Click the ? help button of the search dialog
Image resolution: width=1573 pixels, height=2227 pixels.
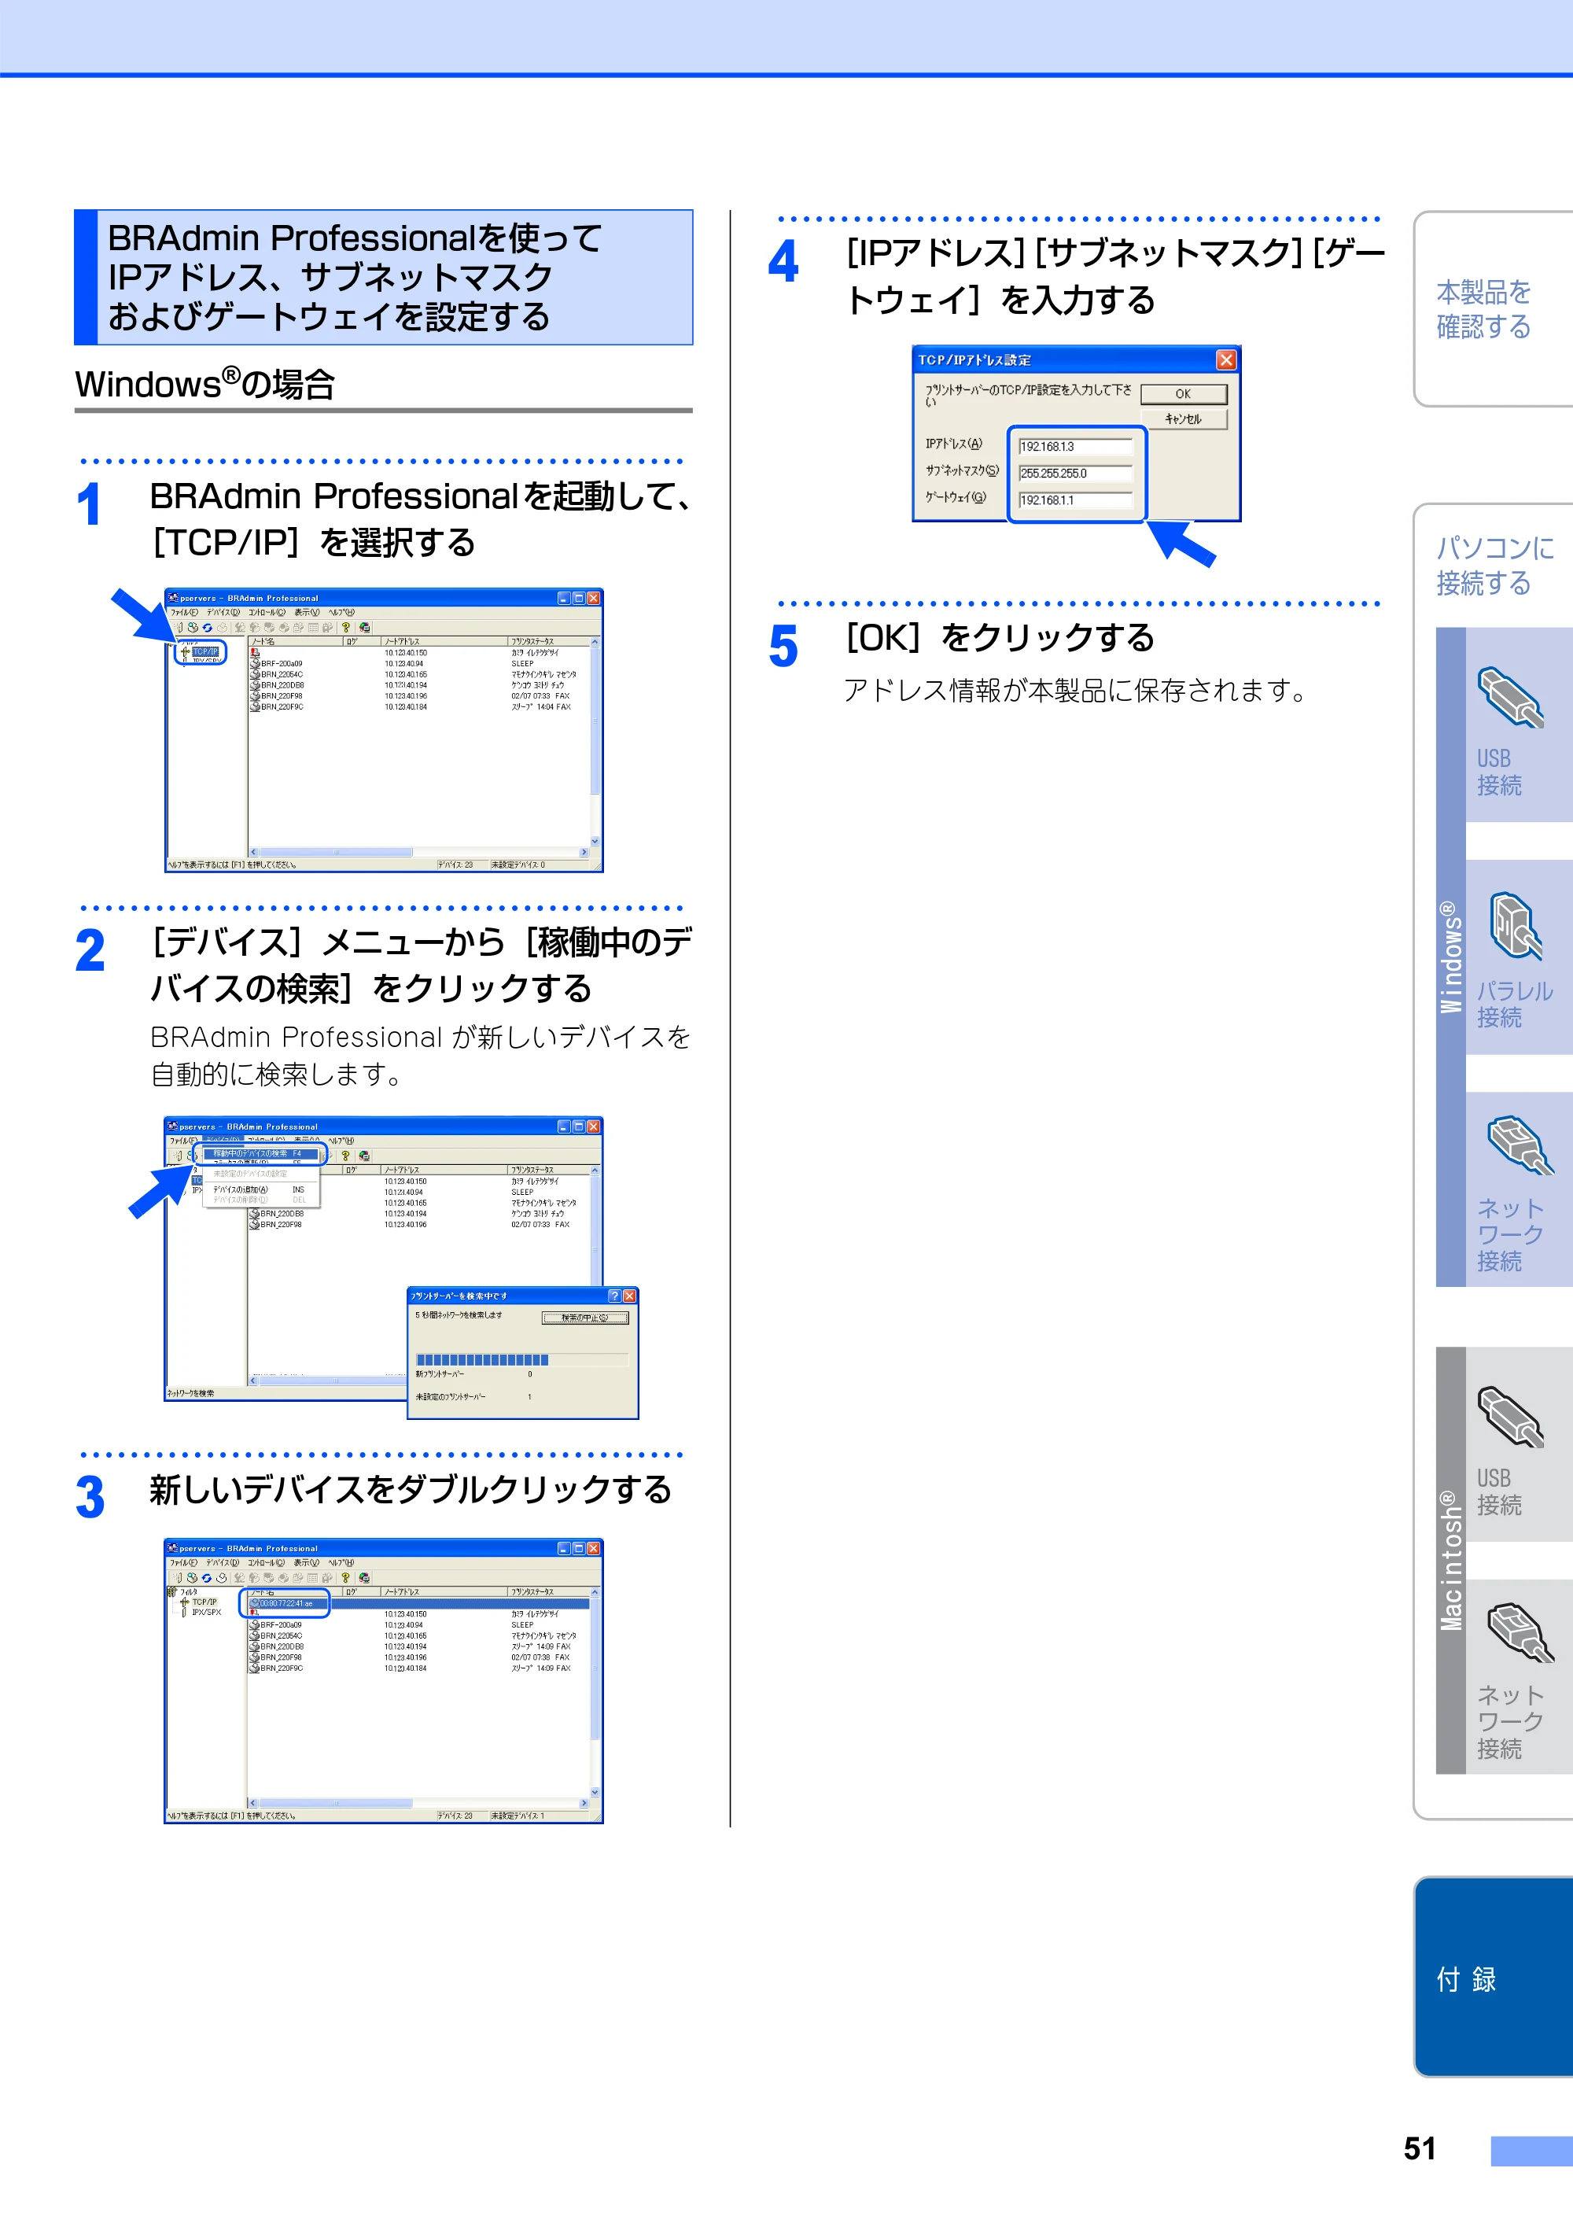[614, 1296]
